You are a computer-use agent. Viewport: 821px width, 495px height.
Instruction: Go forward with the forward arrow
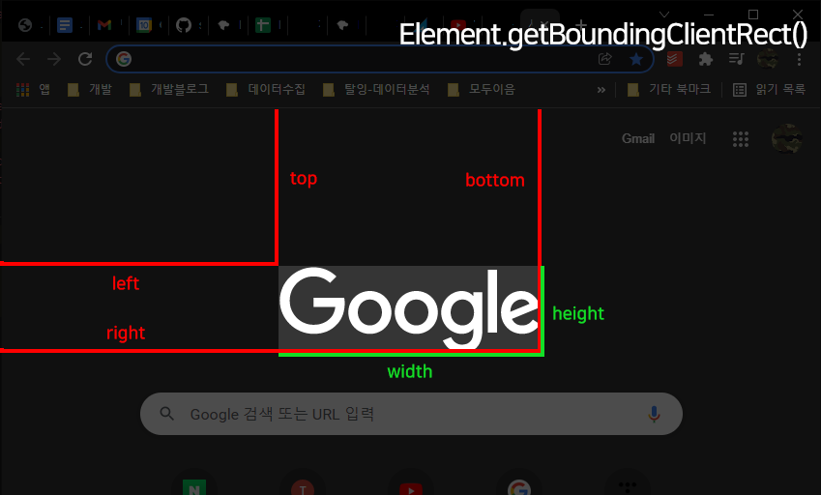coord(54,59)
